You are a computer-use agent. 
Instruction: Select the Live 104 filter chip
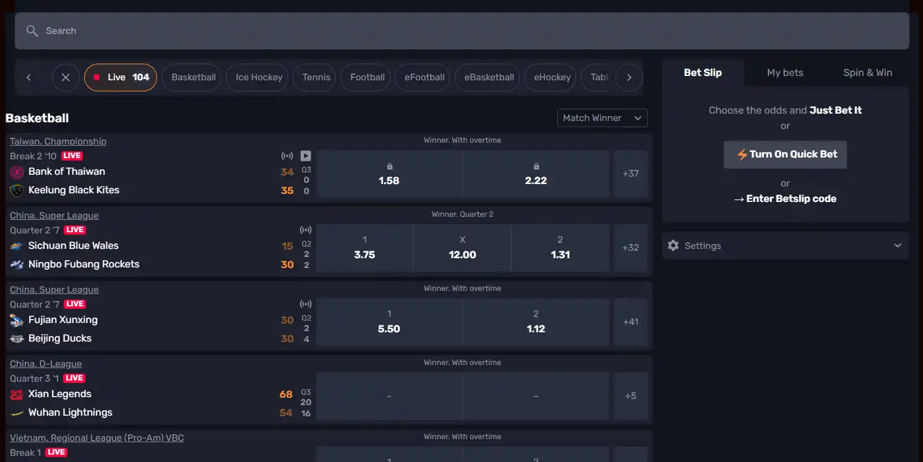click(x=121, y=78)
